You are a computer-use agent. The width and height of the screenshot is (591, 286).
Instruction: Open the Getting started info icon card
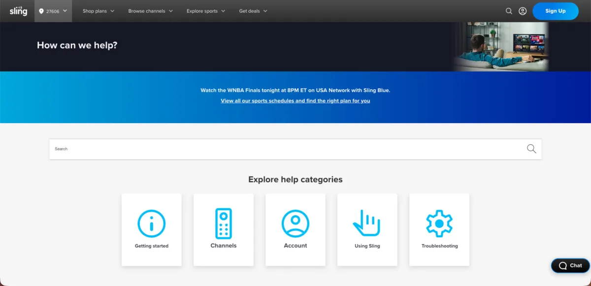pyautogui.click(x=152, y=229)
